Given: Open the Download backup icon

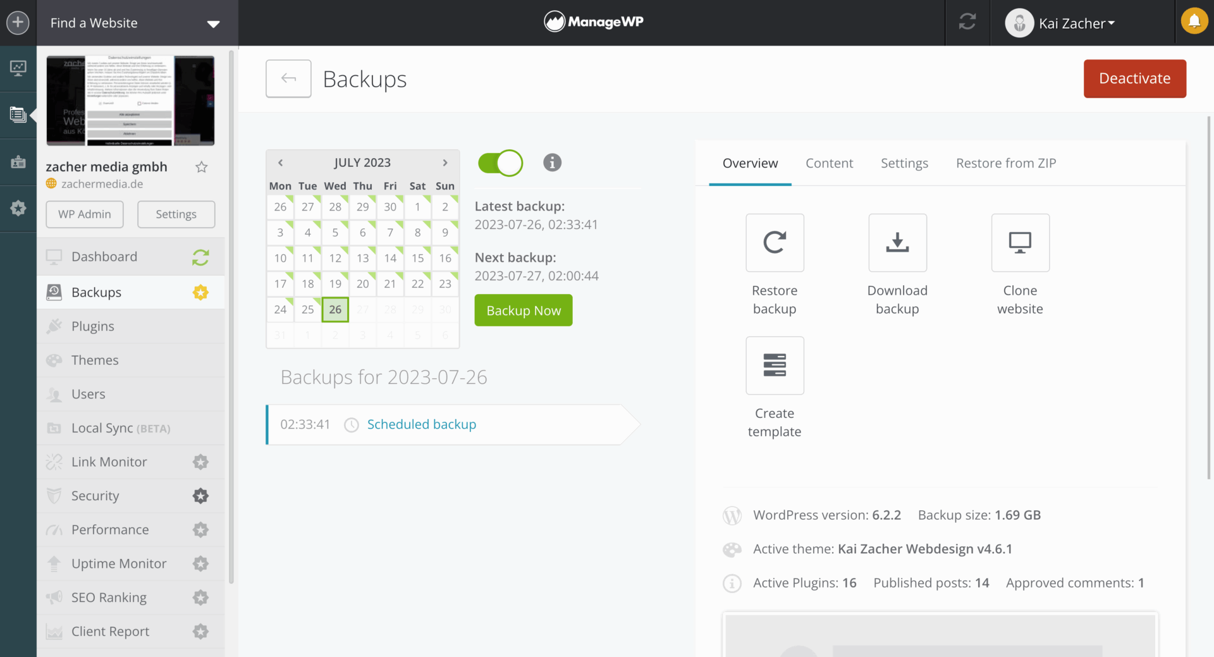Looking at the screenshot, I should pos(897,243).
